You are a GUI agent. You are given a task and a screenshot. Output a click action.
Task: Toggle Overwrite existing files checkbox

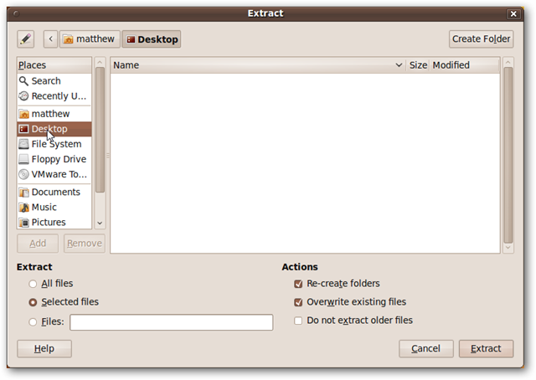(298, 302)
